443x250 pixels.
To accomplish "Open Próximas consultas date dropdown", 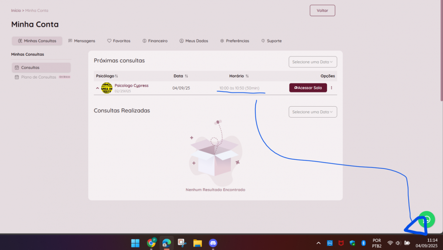I will pyautogui.click(x=312, y=62).
